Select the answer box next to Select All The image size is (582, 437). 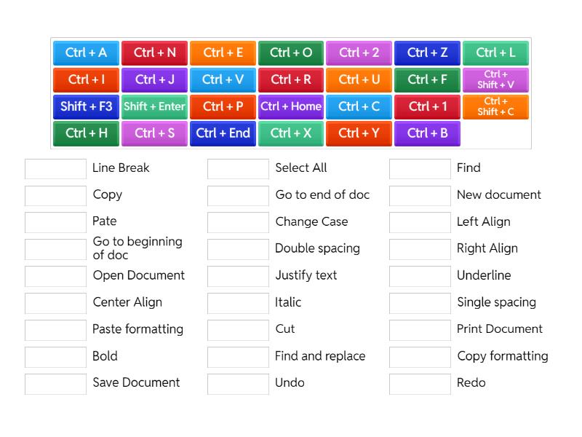[238, 169]
